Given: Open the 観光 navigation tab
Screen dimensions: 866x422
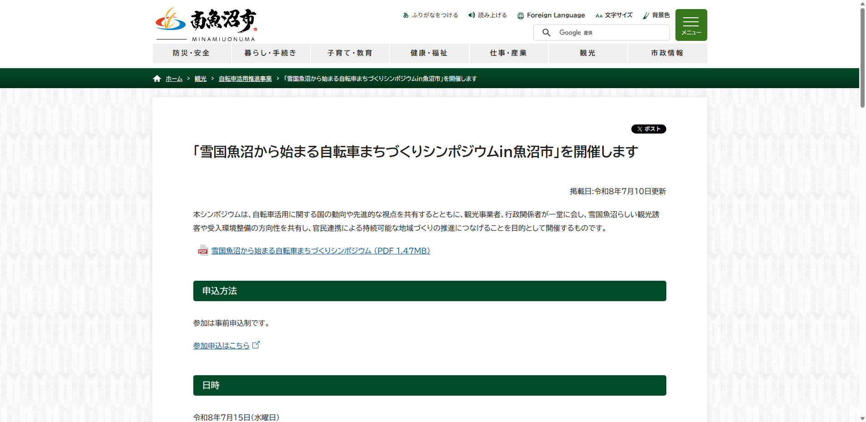Looking at the screenshot, I should 588,53.
